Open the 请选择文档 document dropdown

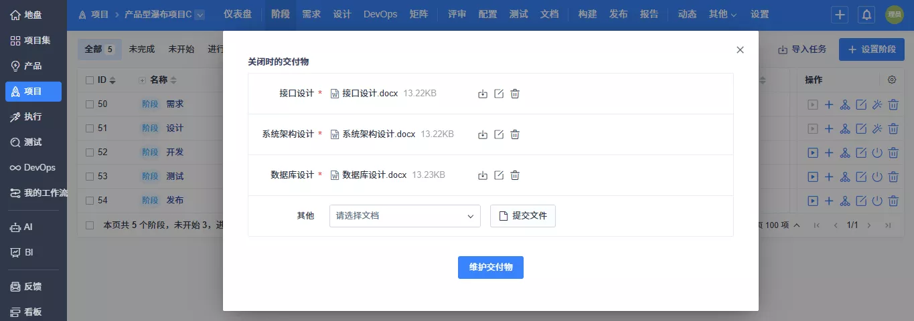404,216
